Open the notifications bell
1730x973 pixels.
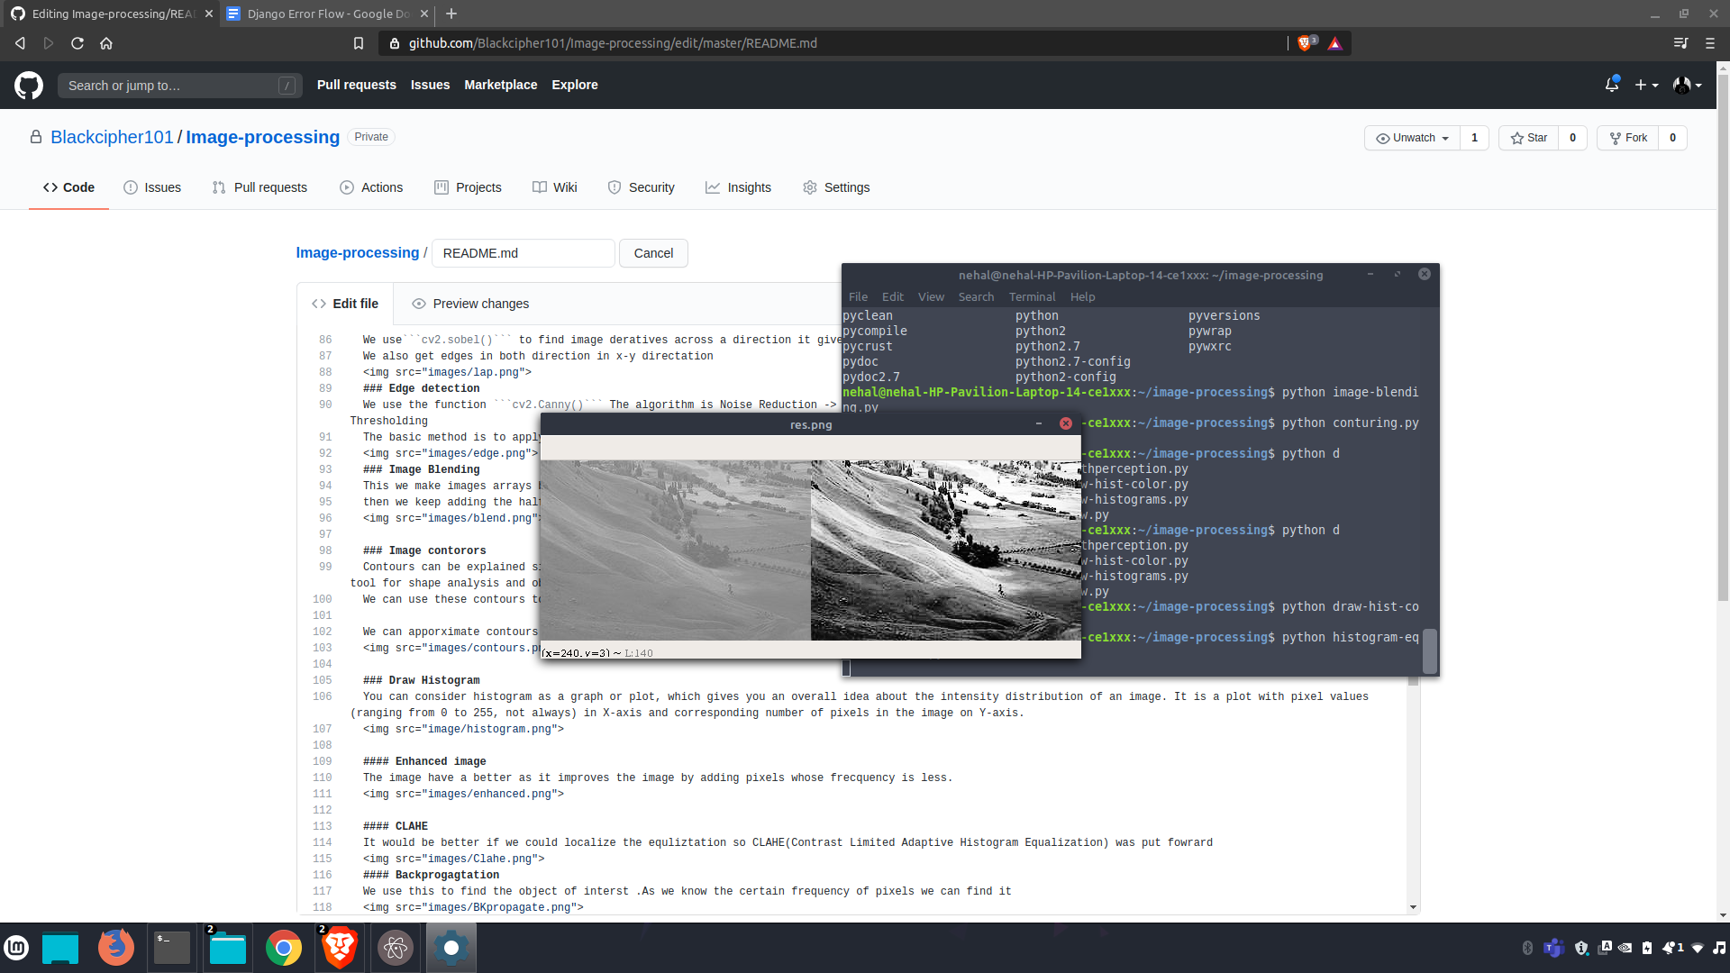click(1611, 85)
